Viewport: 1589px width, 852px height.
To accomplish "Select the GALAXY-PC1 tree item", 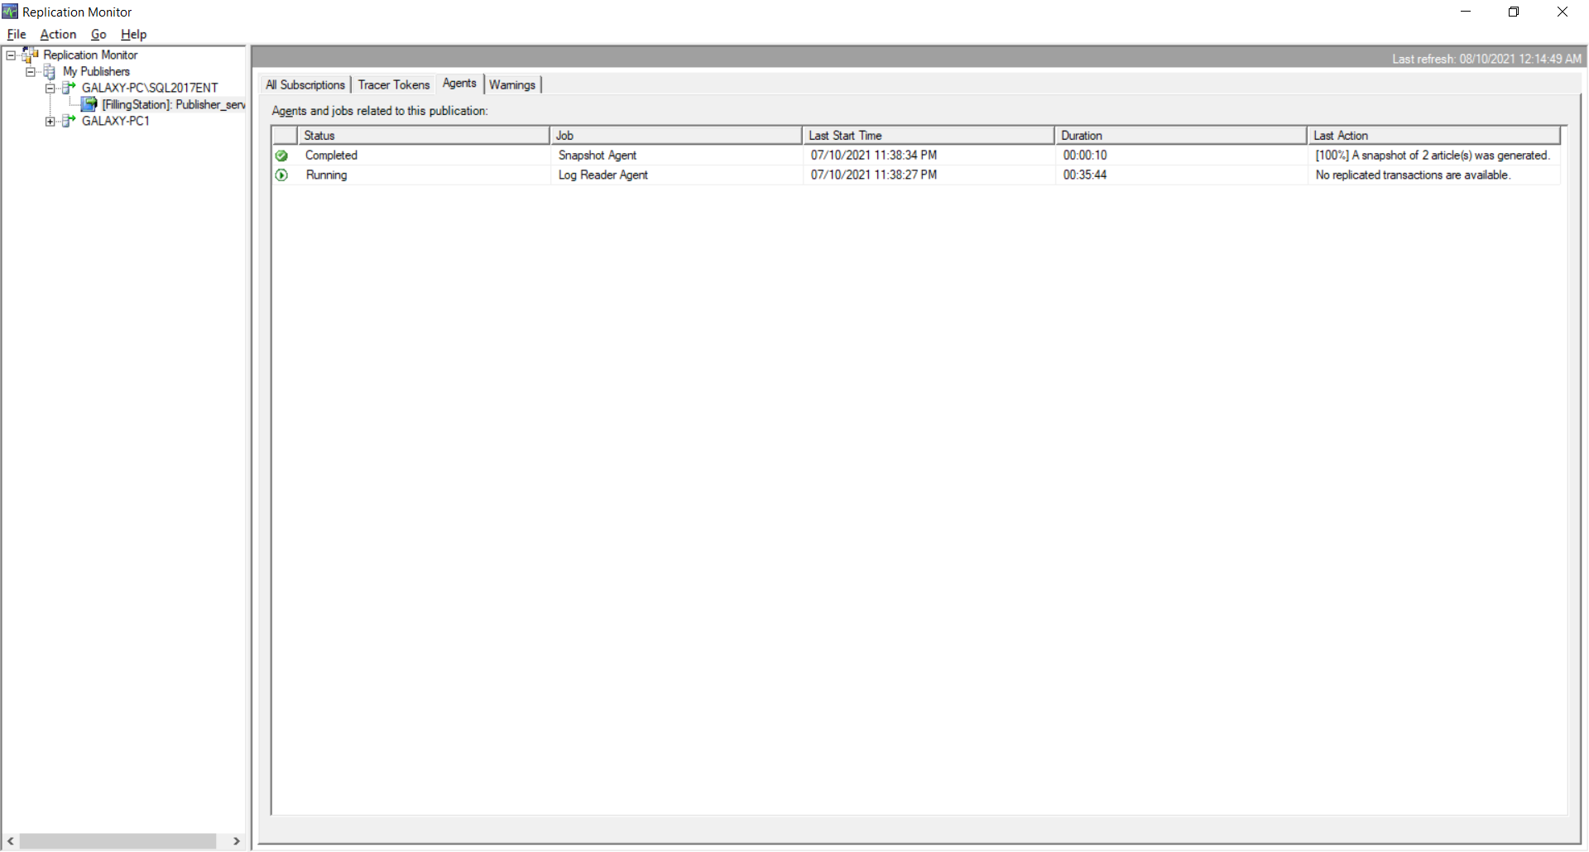I will pyautogui.click(x=116, y=121).
